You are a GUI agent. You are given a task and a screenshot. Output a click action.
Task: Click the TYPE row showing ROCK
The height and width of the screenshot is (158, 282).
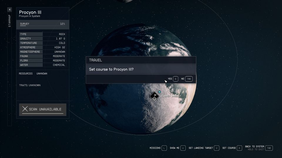click(x=43, y=34)
